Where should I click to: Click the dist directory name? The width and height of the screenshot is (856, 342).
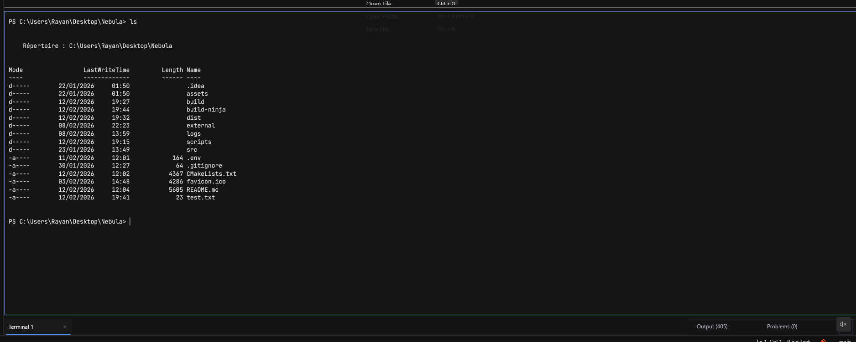coord(193,118)
